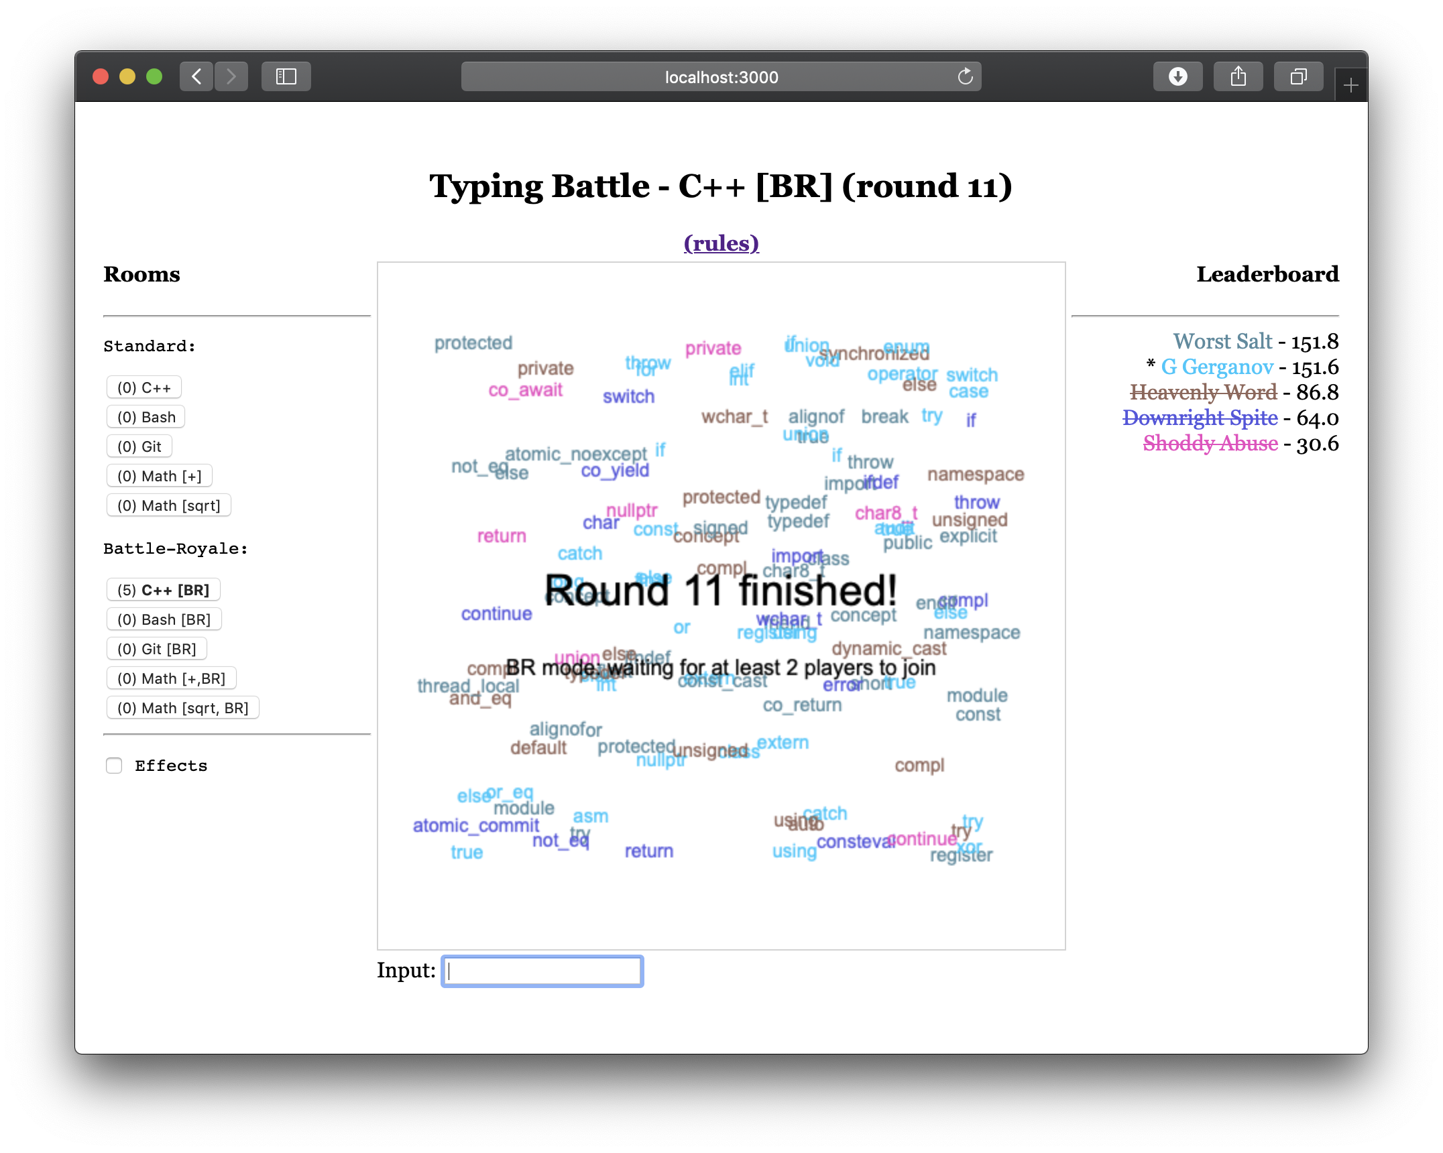Close the window with the red button

pos(101,76)
